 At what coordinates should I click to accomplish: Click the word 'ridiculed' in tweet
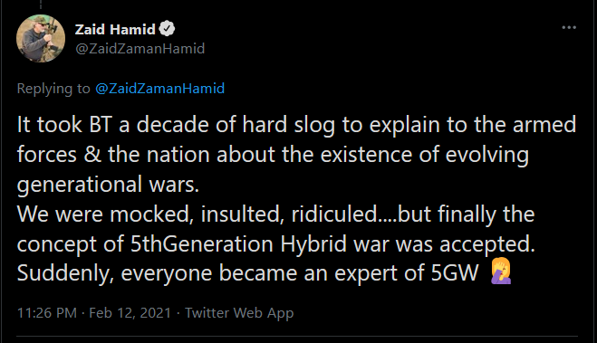click(334, 214)
